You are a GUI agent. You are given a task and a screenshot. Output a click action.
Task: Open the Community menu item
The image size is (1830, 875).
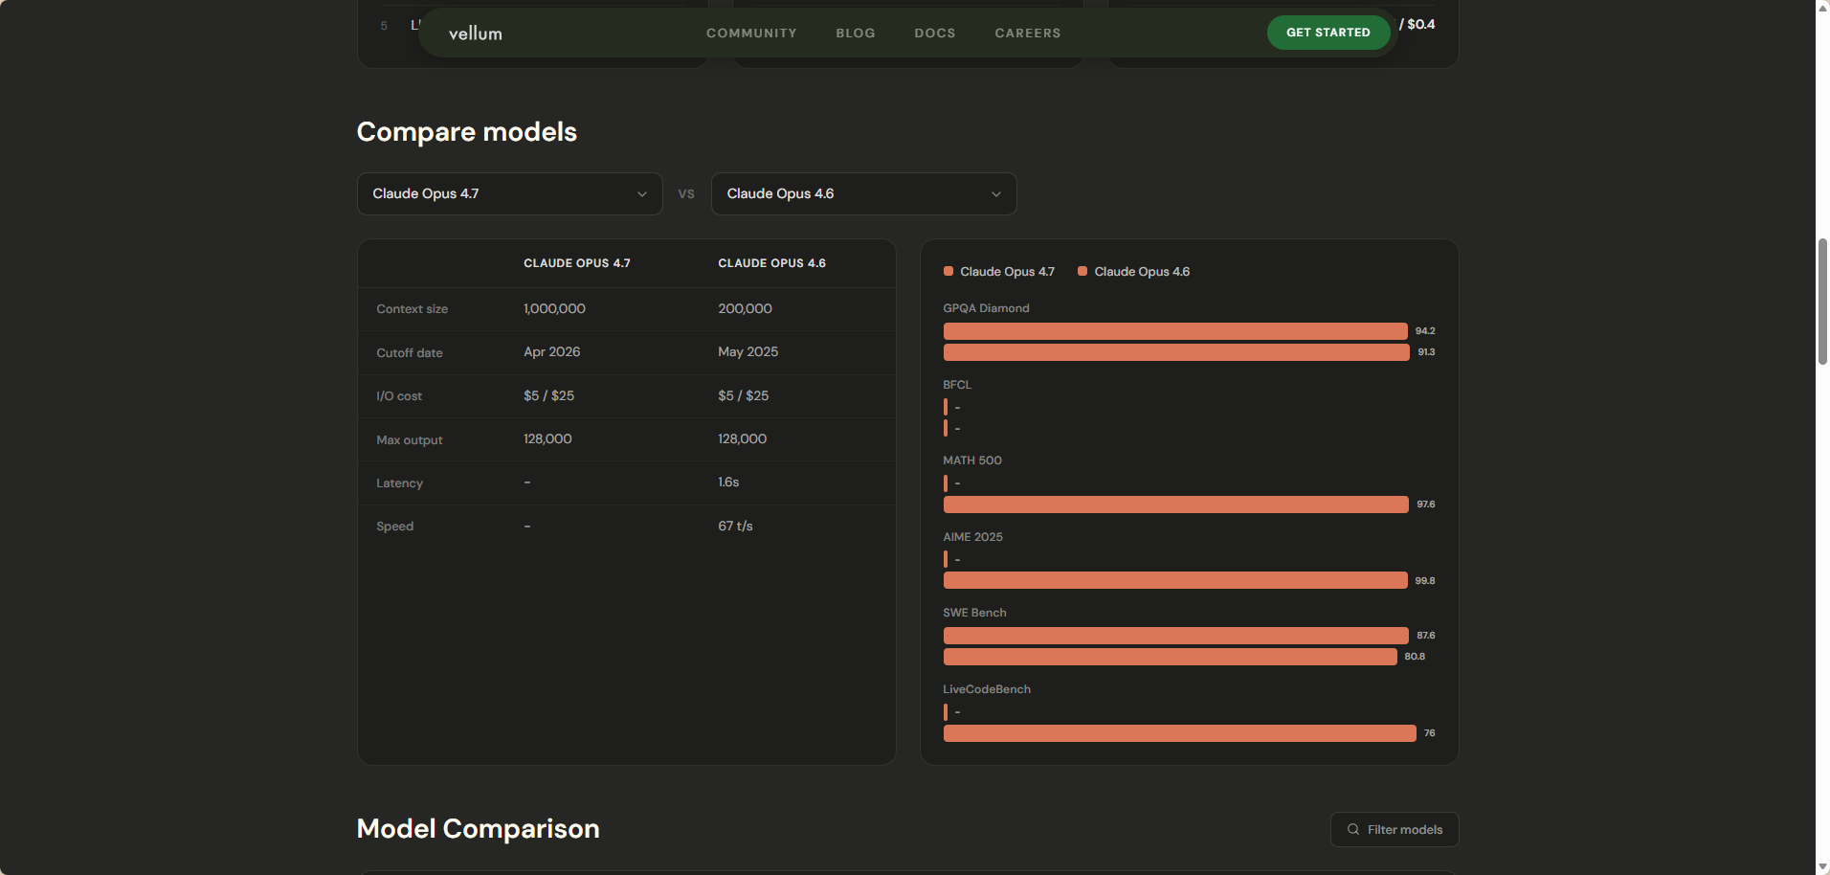coord(751,33)
